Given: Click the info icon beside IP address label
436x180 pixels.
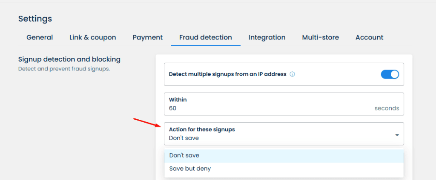Looking at the screenshot, I should (x=293, y=74).
